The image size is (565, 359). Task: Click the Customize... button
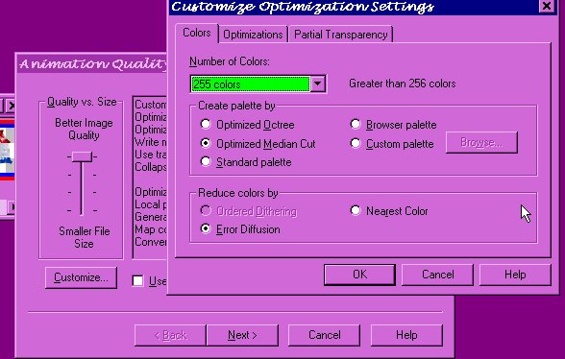[81, 277]
